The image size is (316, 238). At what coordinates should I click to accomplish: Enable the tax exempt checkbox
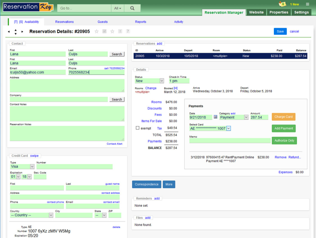(137, 128)
